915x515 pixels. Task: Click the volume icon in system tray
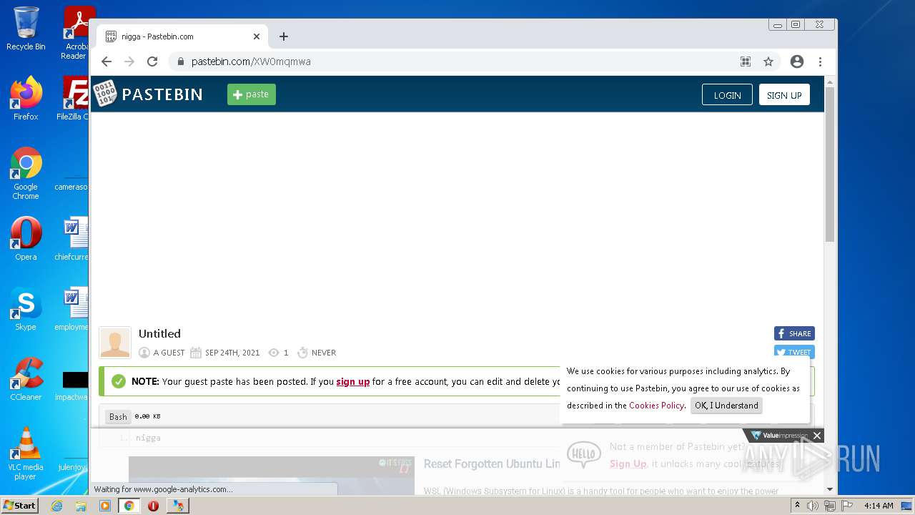pyautogui.click(x=813, y=506)
